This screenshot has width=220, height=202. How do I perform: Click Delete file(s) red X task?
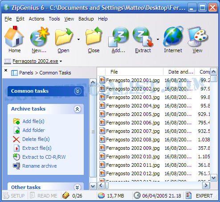(x=16, y=139)
